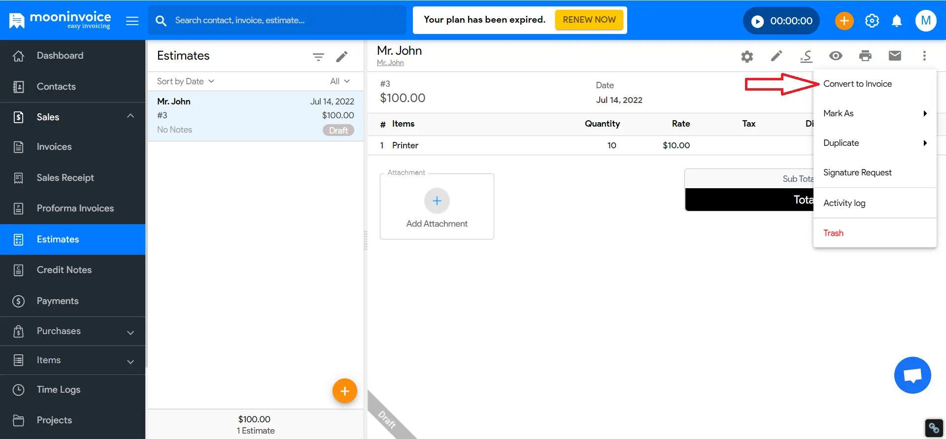Go to Dashboard in sidebar
This screenshot has width=946, height=439.
(x=73, y=56)
